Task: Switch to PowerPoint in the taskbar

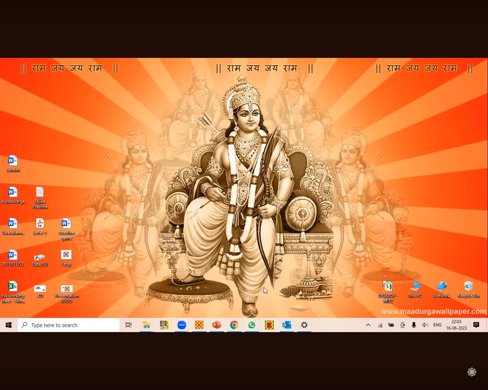Action: (217, 325)
